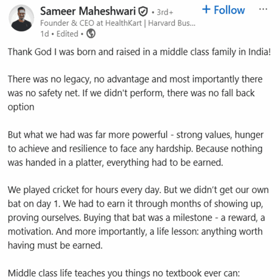
Task: Click the There was no legacy paragraph
Action: [135, 93]
